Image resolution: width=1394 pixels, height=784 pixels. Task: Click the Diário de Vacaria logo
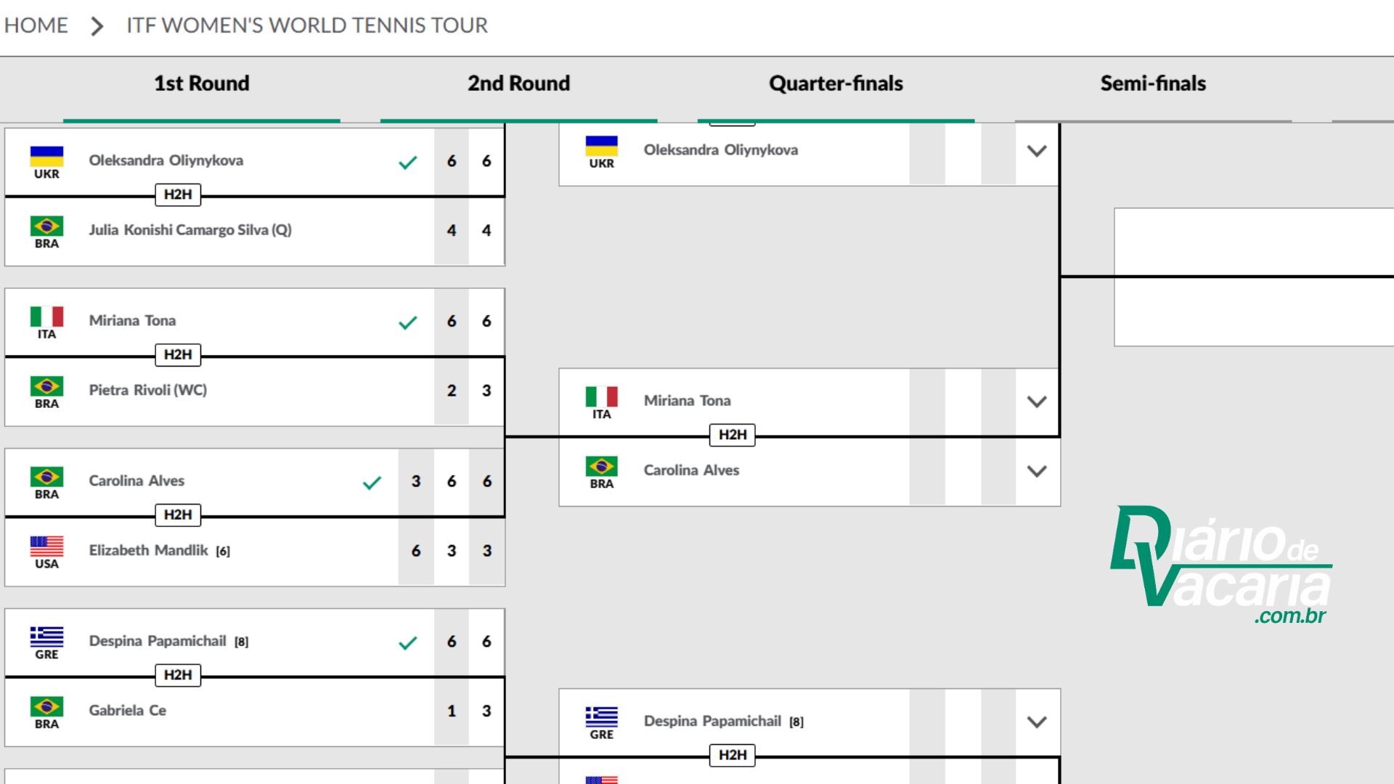tap(1220, 565)
